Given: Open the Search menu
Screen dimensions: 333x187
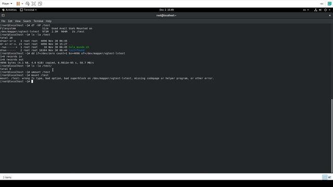Looking at the screenshot, I should pos(27,21).
